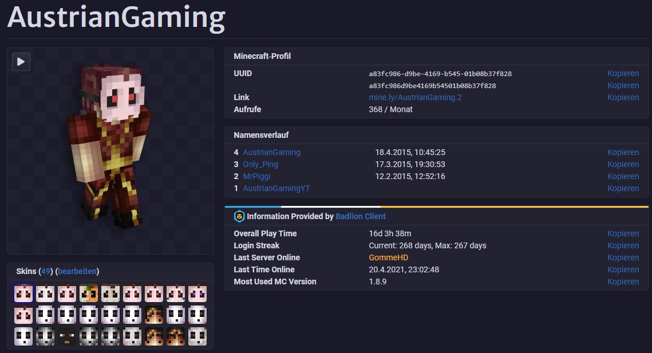This screenshot has width=652, height=353.
Task: Copy the Last Time Online value
Action: pyautogui.click(x=623, y=270)
